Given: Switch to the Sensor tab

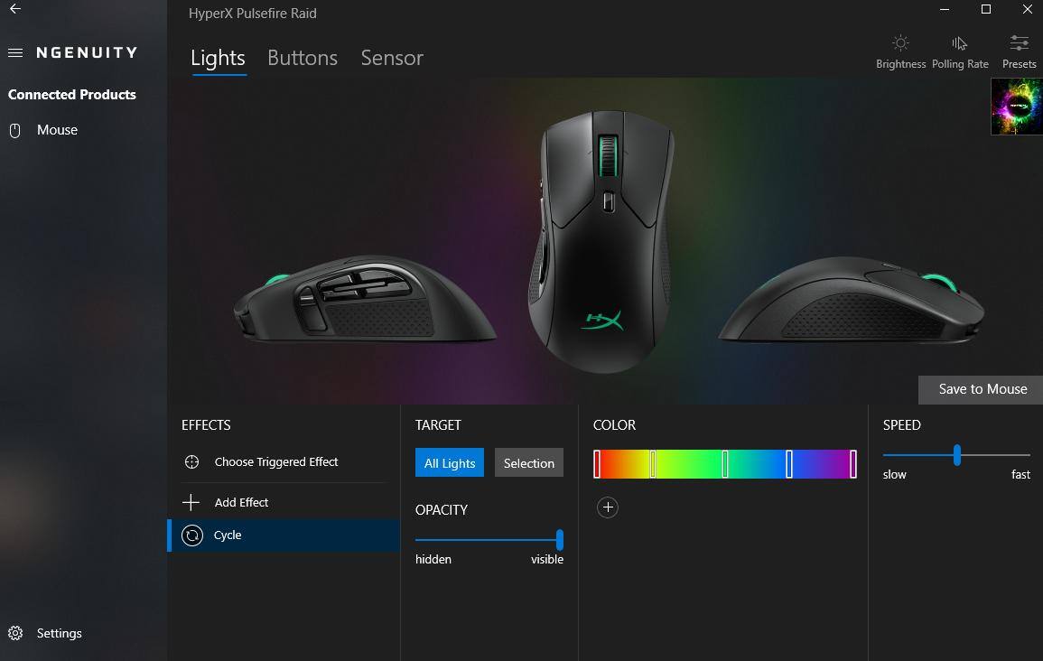Looking at the screenshot, I should click(x=392, y=58).
